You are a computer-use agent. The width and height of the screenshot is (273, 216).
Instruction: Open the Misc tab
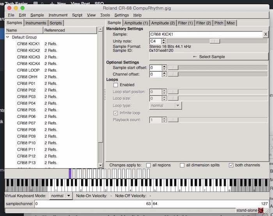coord(231,23)
